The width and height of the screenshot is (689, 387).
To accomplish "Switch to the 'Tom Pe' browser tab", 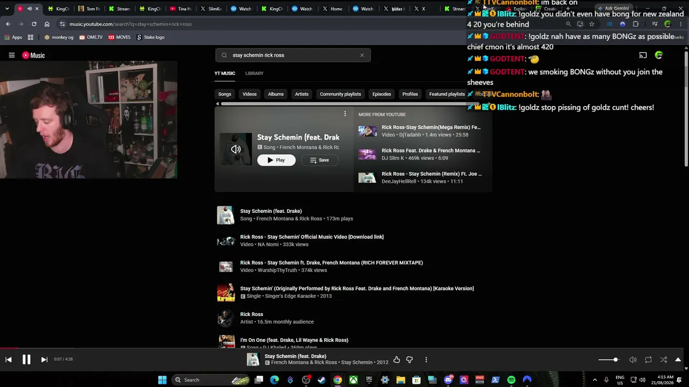I will point(89,9).
